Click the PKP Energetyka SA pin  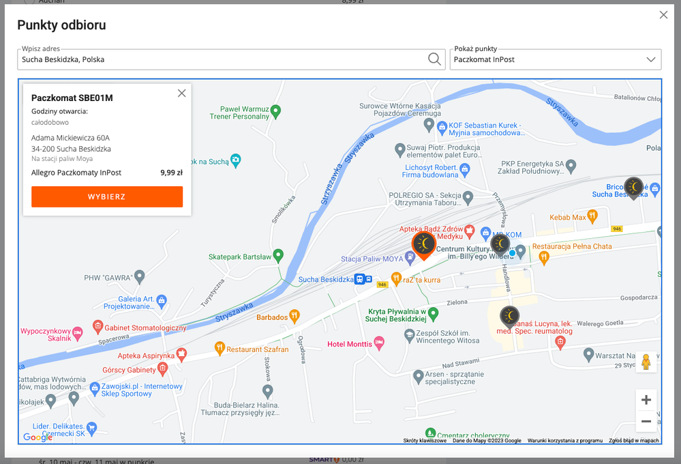571,166
